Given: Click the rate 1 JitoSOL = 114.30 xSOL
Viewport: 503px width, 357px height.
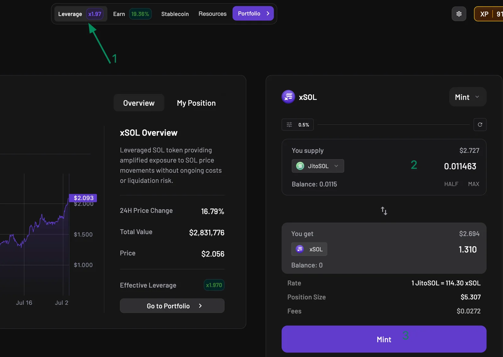Looking at the screenshot, I should 446,283.
